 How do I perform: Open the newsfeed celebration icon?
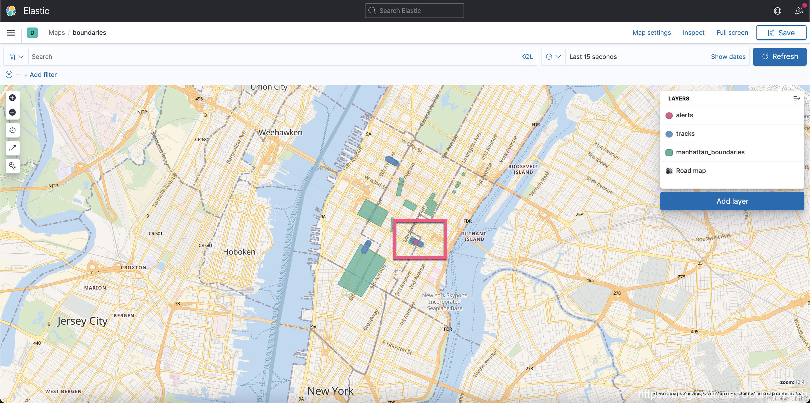799,11
